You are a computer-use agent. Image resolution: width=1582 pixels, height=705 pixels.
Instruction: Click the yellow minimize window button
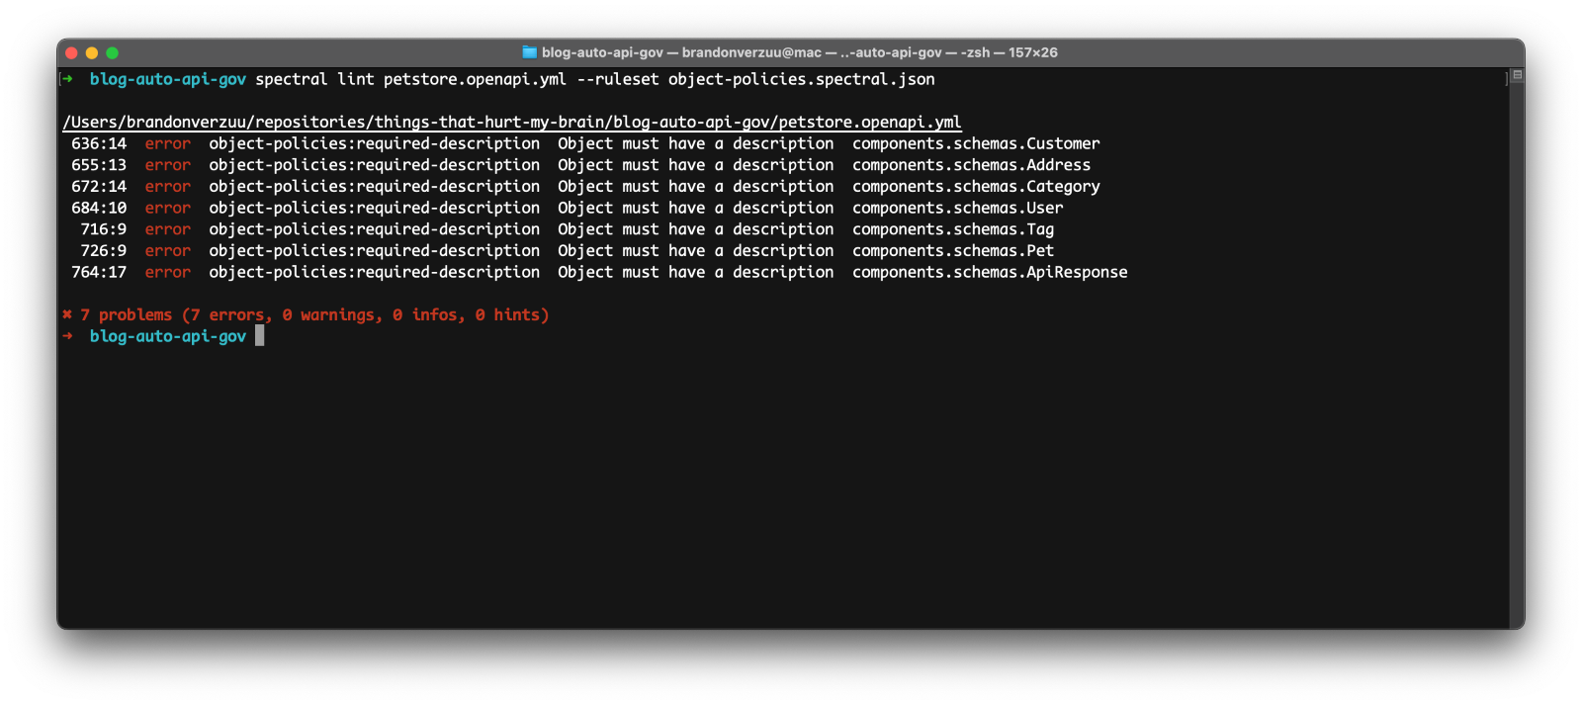pos(92,52)
